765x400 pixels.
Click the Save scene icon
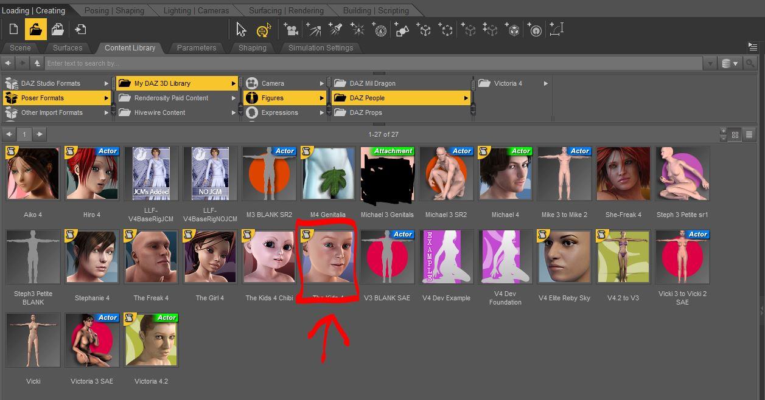pyautogui.click(x=58, y=29)
